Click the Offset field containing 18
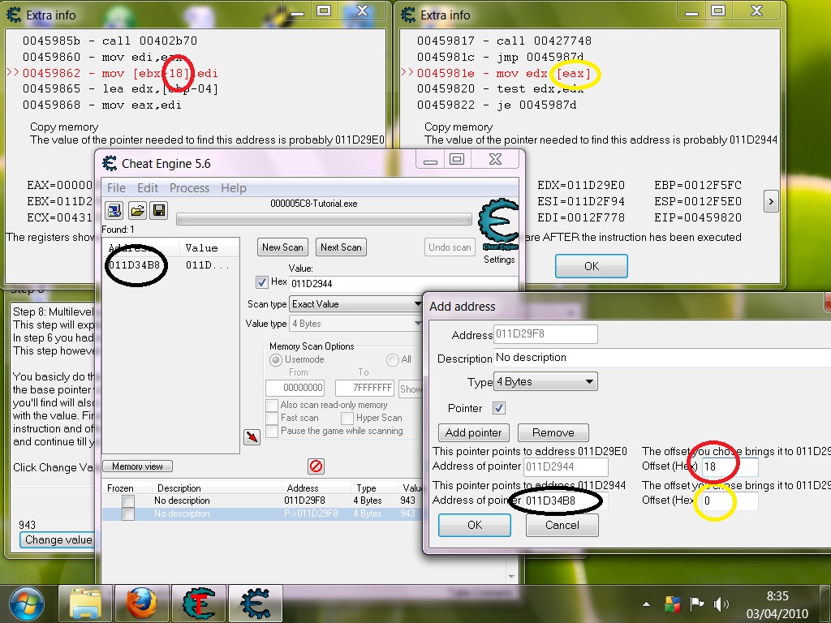831x623 pixels. tap(730, 466)
